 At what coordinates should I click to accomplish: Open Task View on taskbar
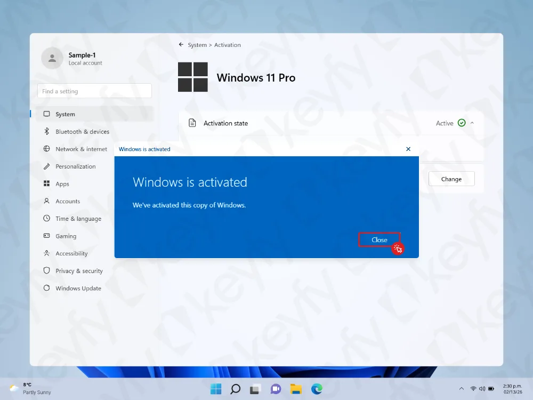tap(255, 389)
